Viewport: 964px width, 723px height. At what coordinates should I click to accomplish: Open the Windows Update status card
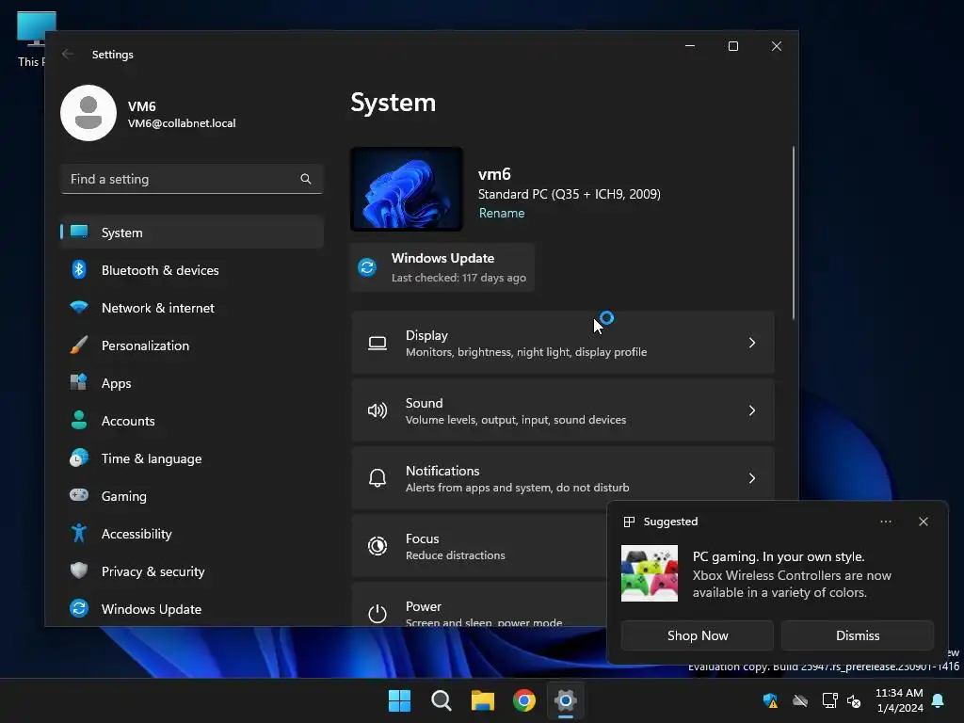[442, 267]
